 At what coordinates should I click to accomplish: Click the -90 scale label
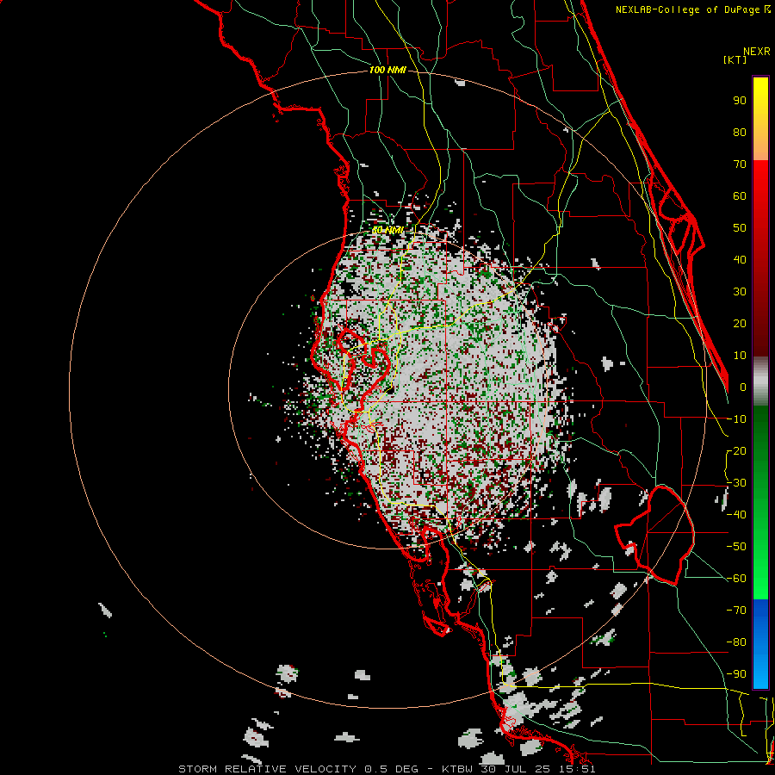click(736, 674)
